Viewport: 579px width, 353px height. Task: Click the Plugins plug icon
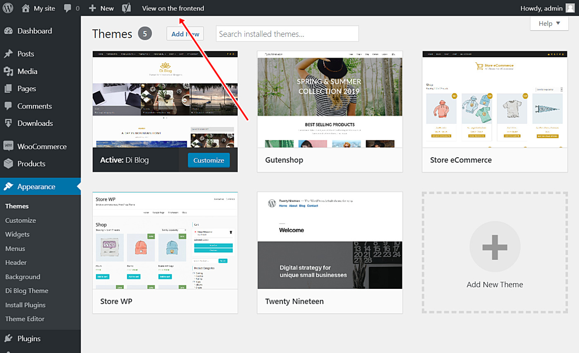pyautogui.click(x=8, y=339)
